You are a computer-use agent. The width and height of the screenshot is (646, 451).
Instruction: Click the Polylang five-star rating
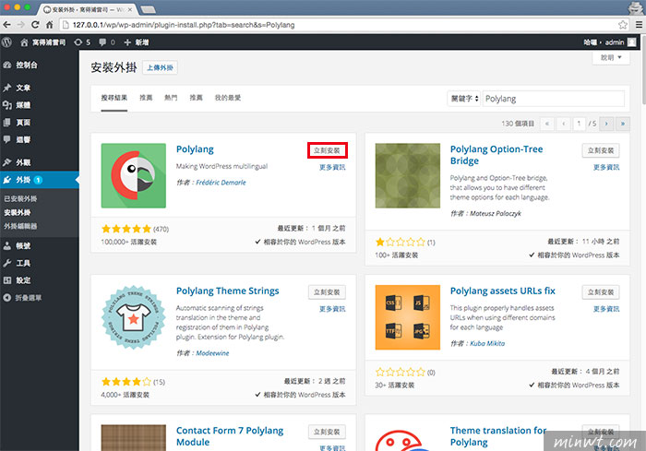126,229
